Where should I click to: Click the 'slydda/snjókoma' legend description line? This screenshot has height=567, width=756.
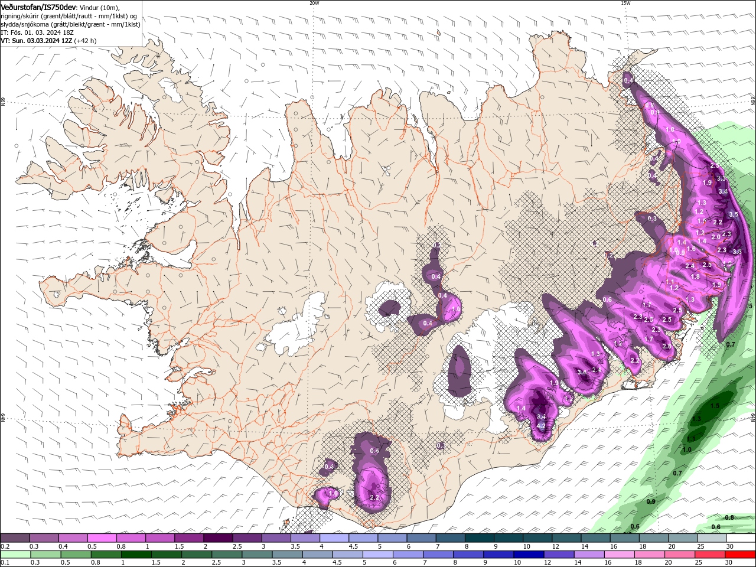point(70,24)
